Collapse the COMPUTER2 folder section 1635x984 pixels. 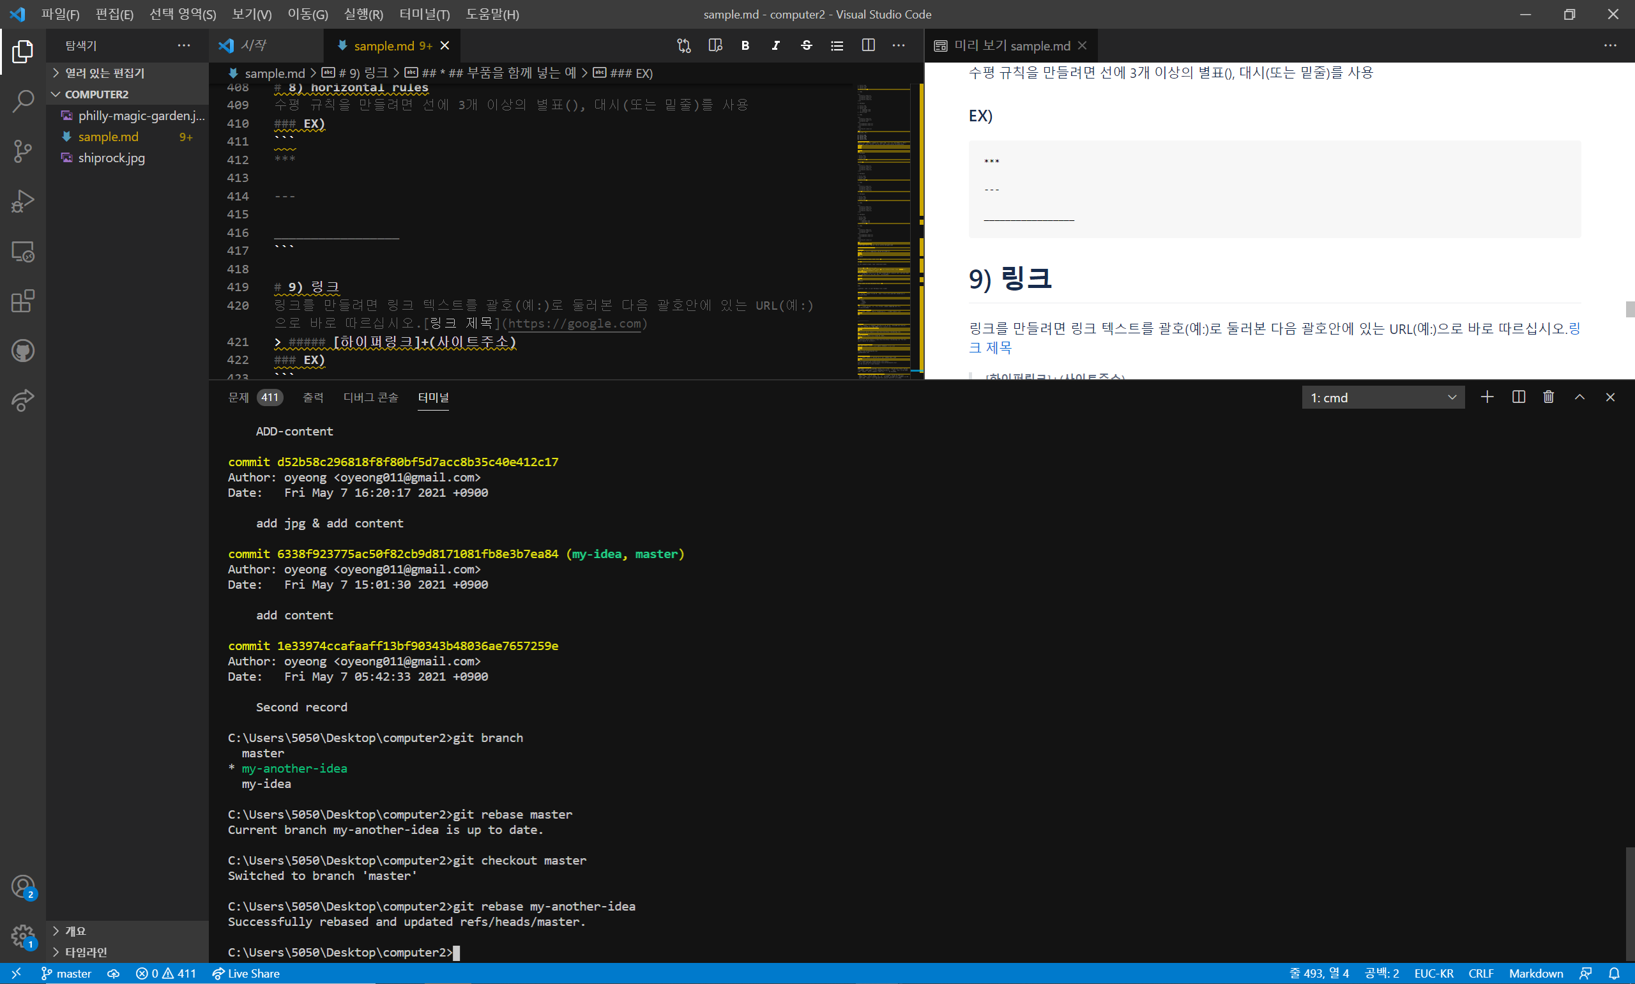(x=127, y=94)
